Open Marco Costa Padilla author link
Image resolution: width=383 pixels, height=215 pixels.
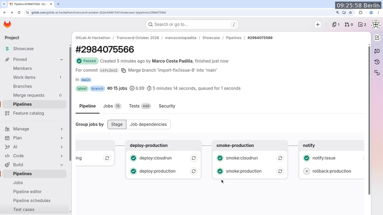pos(172,61)
